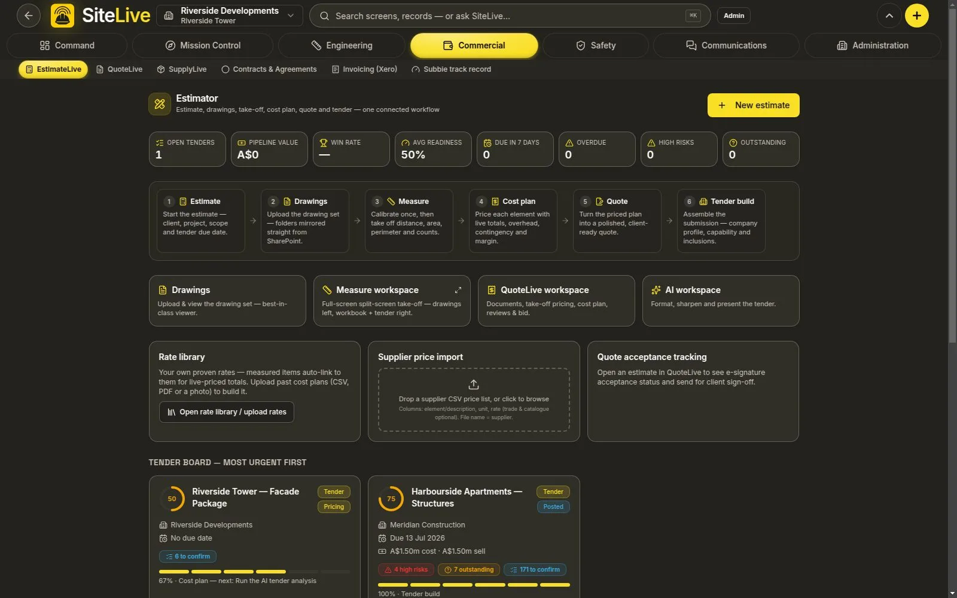Click the QuoteLive workspace icon
Image resolution: width=957 pixels, height=598 pixels.
(x=492, y=290)
